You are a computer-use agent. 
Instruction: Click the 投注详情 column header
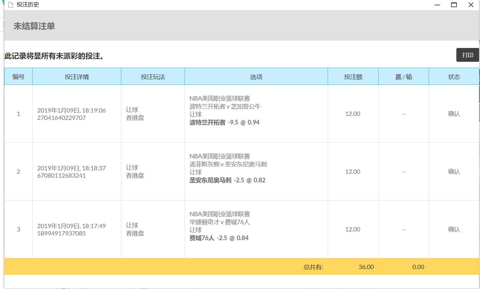[77, 77]
